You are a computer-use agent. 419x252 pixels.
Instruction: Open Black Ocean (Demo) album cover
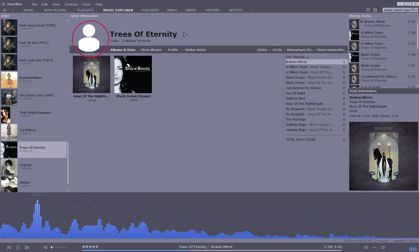(x=133, y=74)
